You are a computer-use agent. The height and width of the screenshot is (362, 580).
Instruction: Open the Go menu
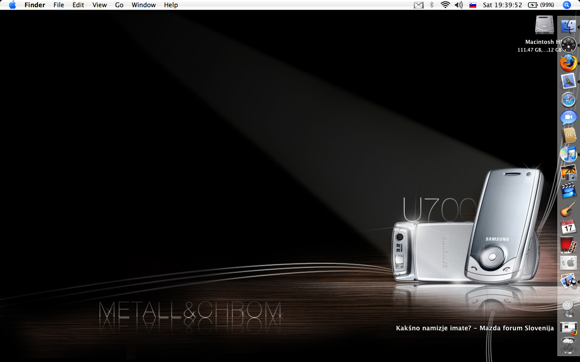(119, 5)
